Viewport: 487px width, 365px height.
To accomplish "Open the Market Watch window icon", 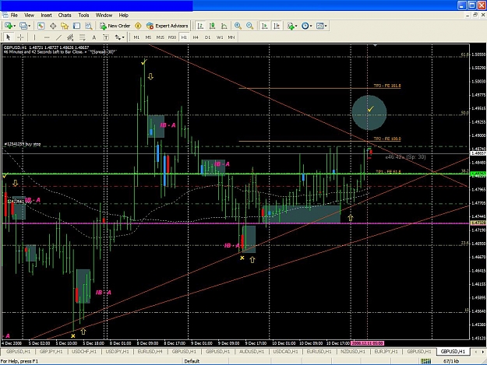I will click(41, 26).
